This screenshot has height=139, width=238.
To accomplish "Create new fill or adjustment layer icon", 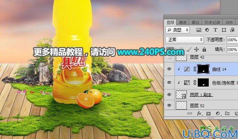I will (x=218, y=113).
